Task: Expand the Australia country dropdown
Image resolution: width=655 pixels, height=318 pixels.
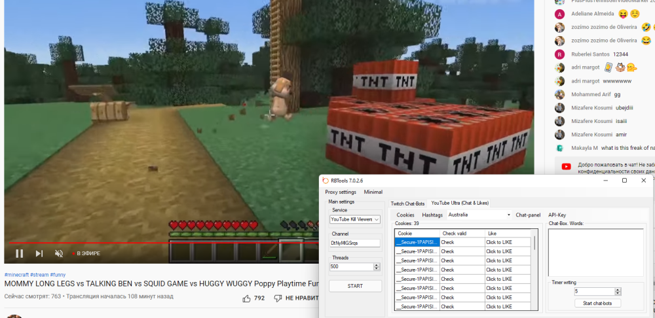Action: 509,215
